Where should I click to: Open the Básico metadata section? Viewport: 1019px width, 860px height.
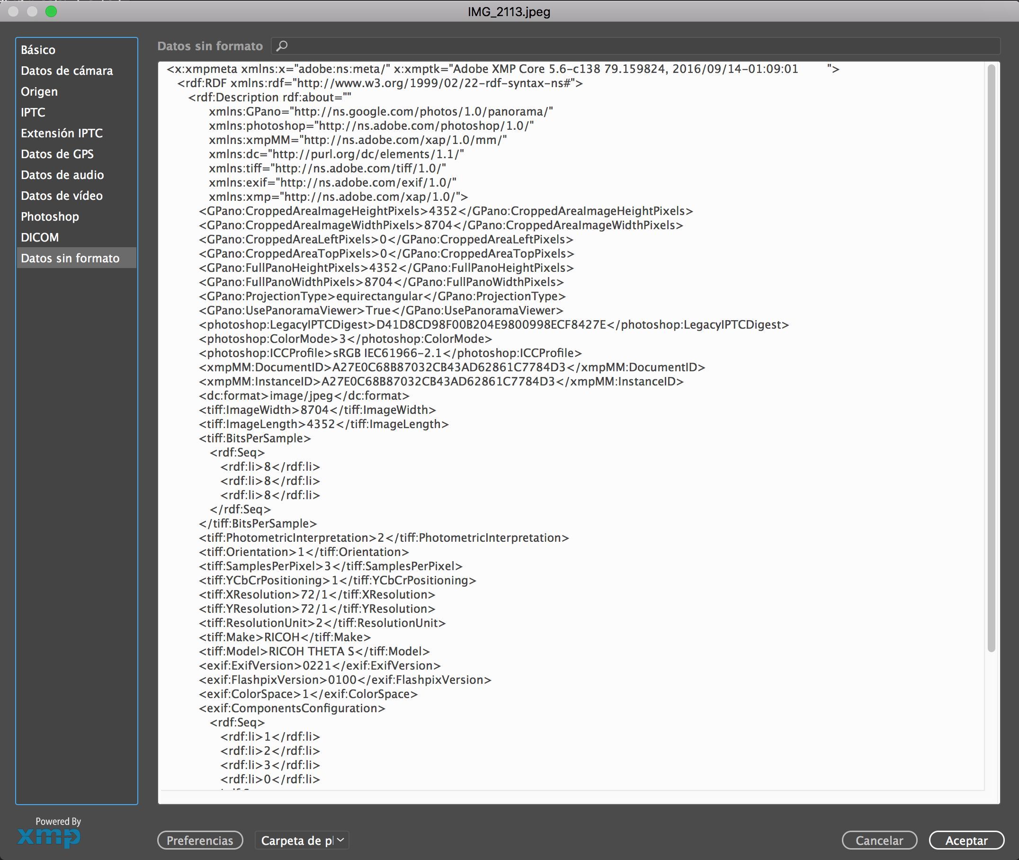[x=38, y=50]
